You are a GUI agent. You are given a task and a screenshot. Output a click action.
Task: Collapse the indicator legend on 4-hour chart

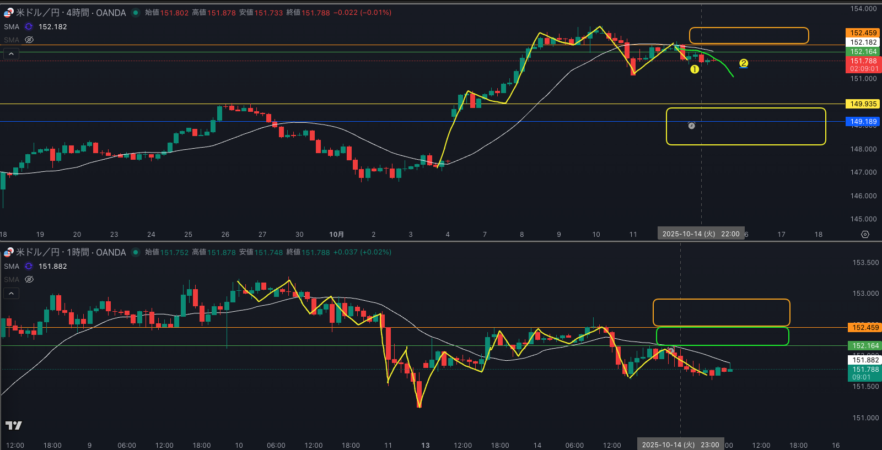11,53
